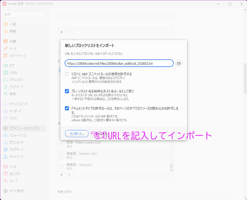Click the 検索 settings search box

[x=25, y=14]
